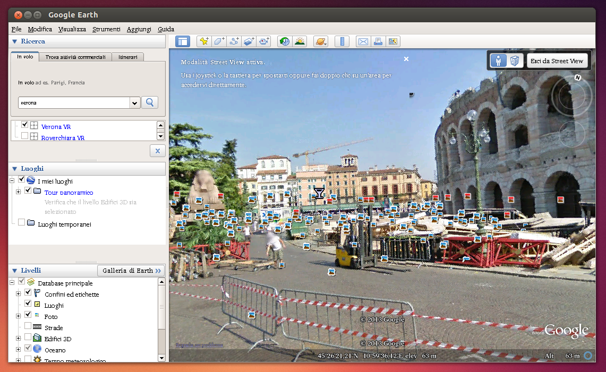Viewport: 606px width, 372px height.
Task: Open the search history dropdown arrow
Action: [x=134, y=103]
